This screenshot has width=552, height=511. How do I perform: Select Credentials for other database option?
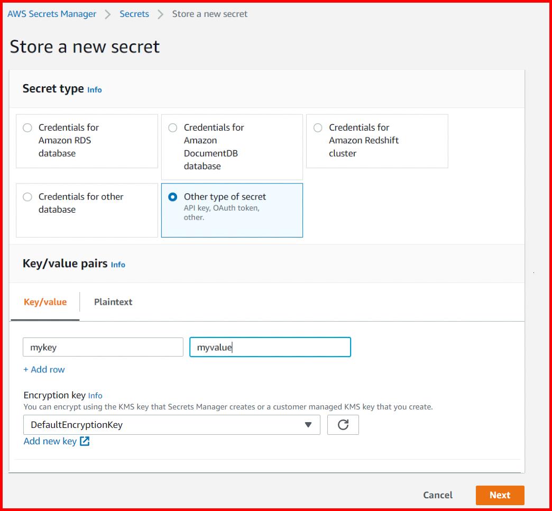tap(27, 196)
